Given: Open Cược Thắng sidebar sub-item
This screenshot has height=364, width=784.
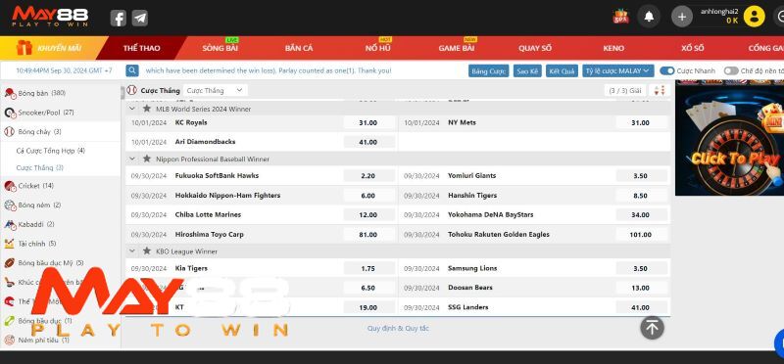Looking at the screenshot, I should point(39,167).
